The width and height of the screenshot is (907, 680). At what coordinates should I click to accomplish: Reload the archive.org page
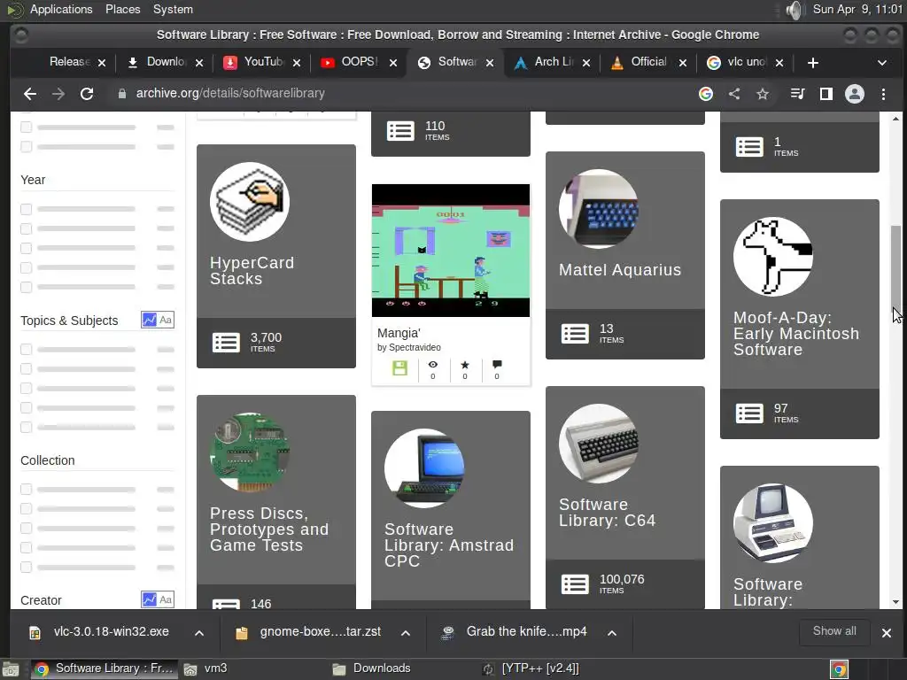point(87,94)
